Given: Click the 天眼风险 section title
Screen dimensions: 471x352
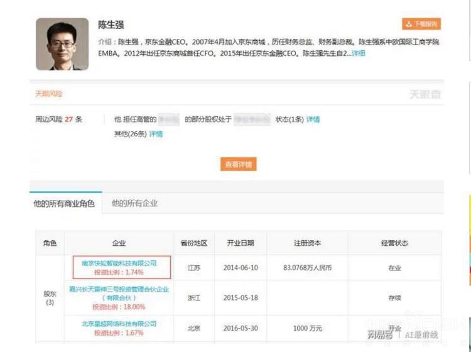Looking at the screenshot, I should point(48,94).
